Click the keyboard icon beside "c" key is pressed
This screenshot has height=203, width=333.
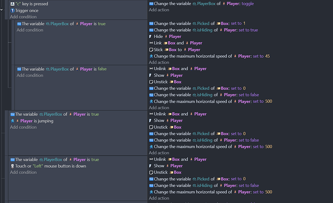(12, 3)
